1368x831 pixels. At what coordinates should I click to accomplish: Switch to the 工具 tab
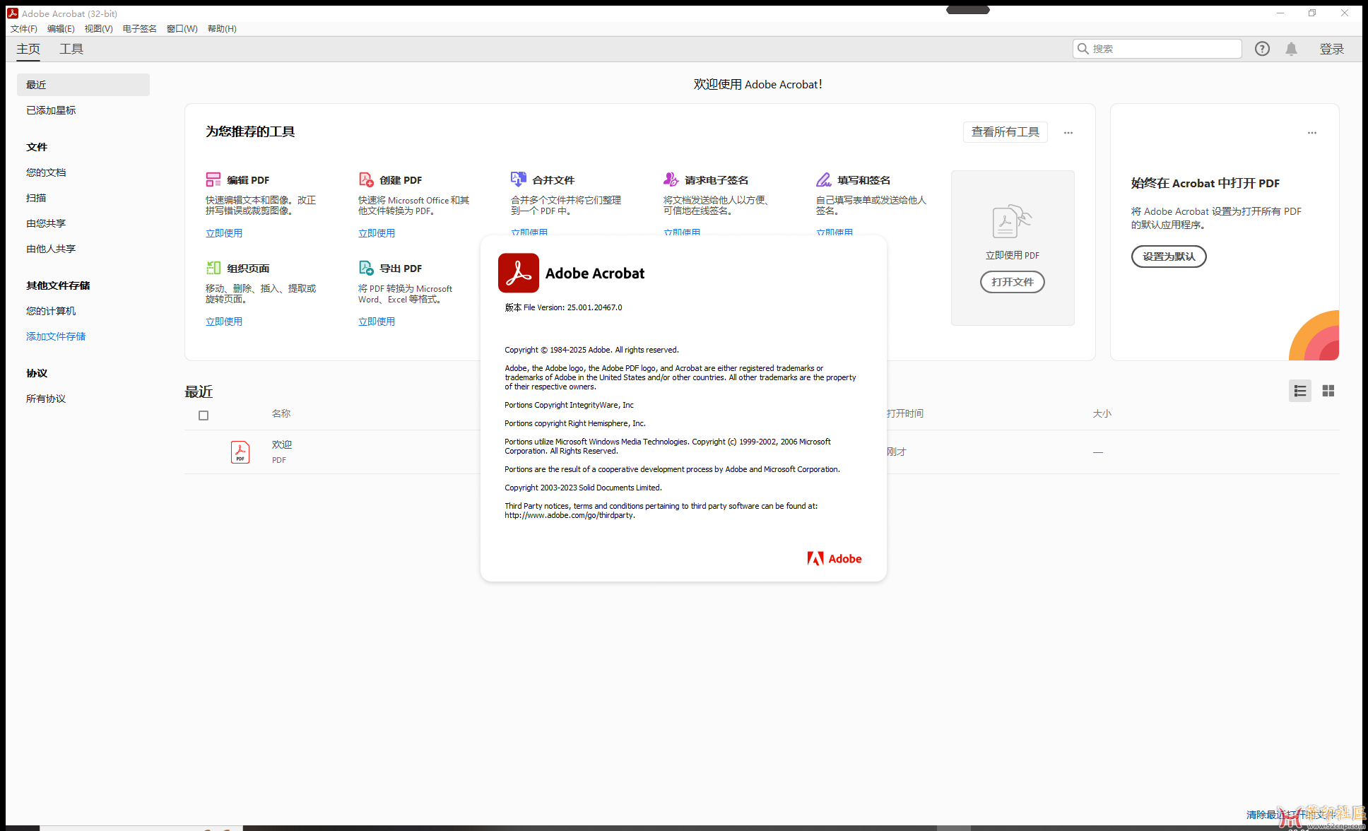coord(71,49)
